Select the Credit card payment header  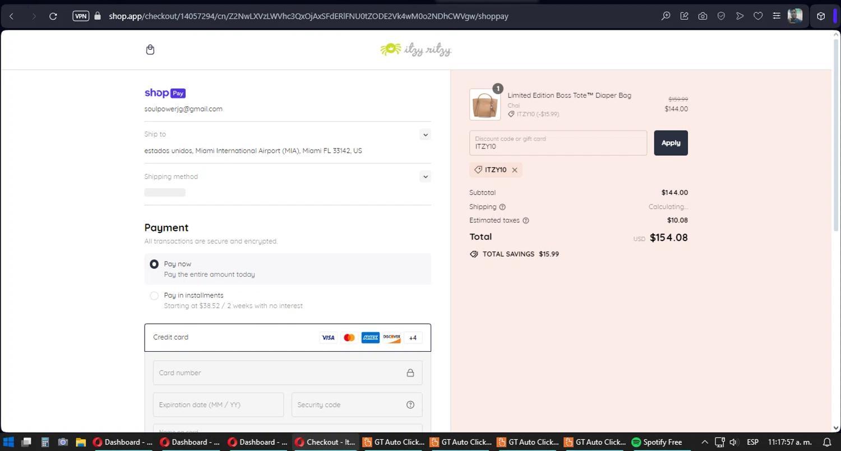pos(288,338)
